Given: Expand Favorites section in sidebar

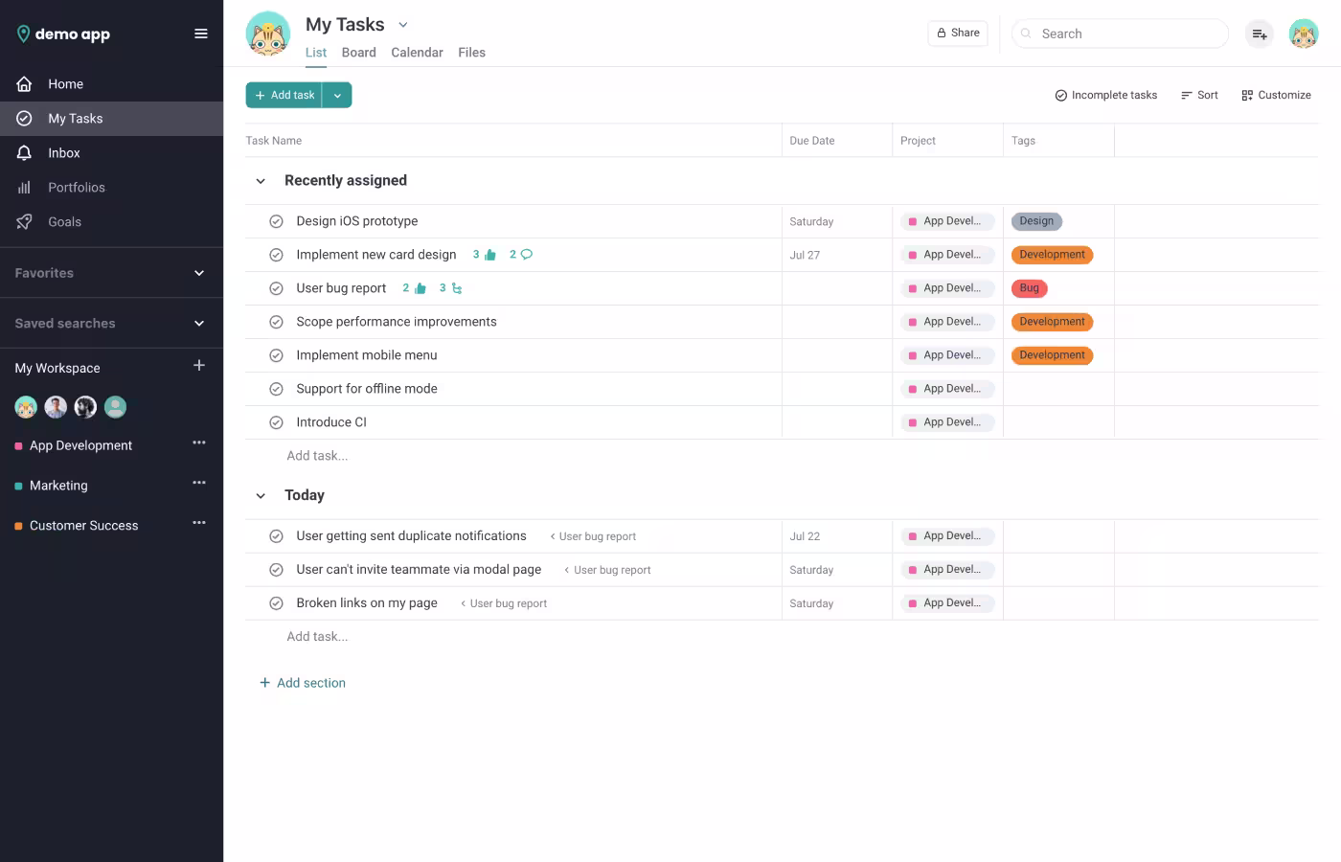Looking at the screenshot, I should tap(199, 273).
